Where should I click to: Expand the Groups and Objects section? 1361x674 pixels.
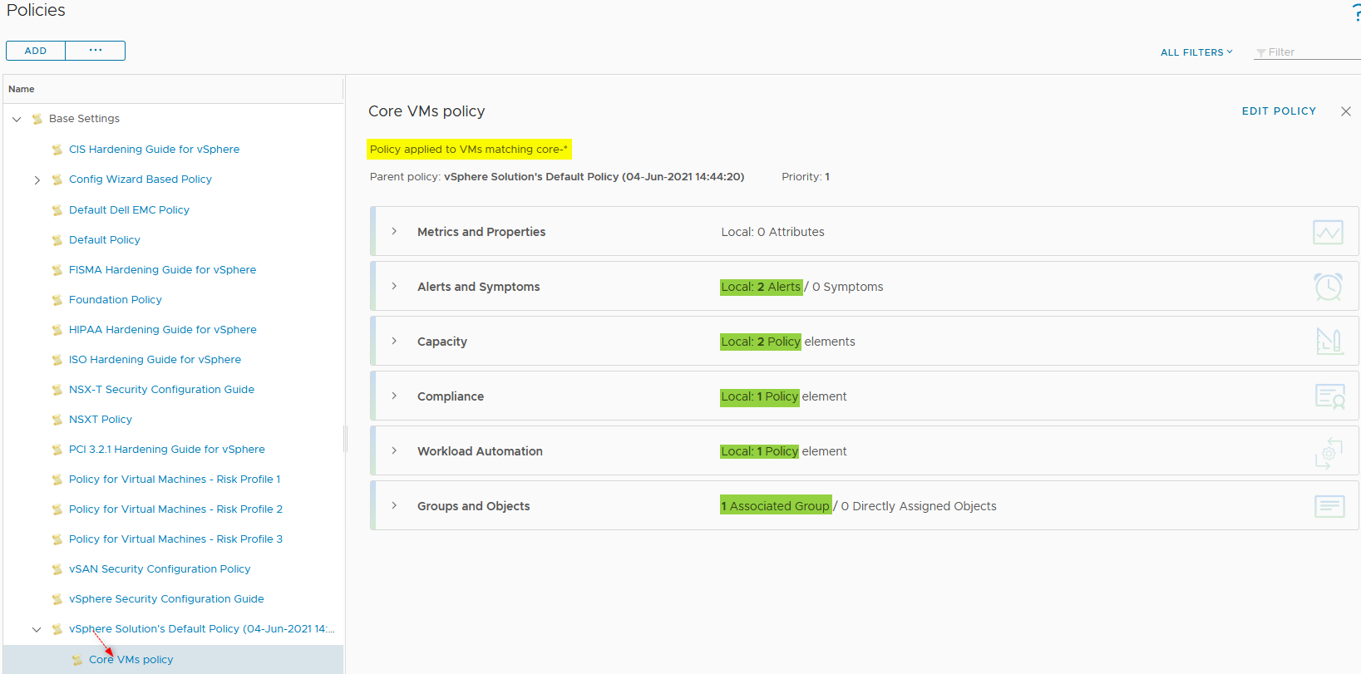(x=394, y=505)
